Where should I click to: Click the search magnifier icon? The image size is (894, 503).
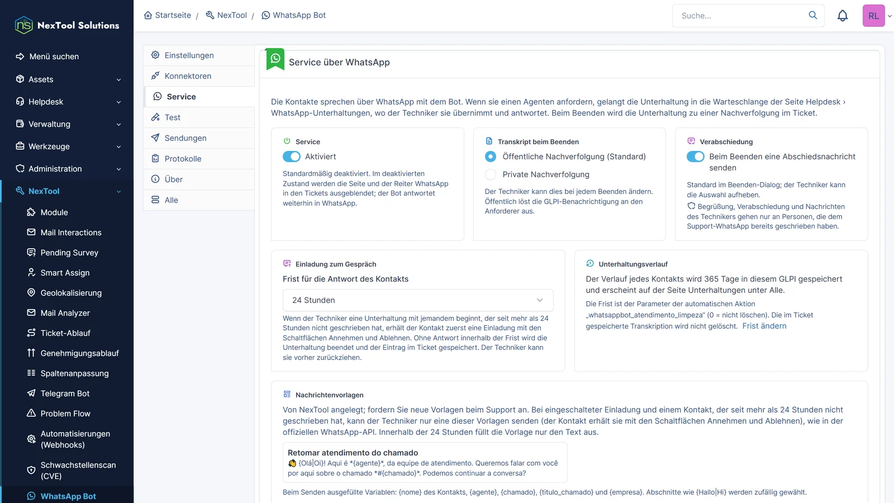813,15
